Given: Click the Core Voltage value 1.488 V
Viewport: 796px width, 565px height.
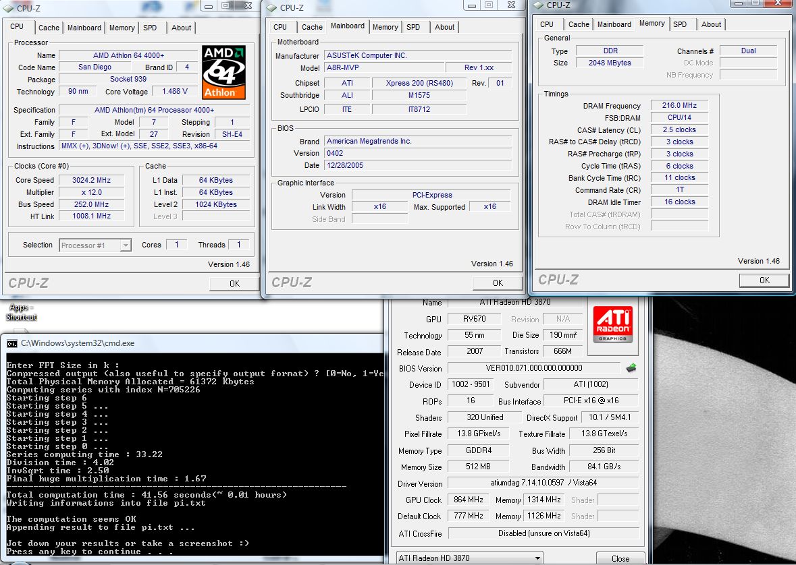Looking at the screenshot, I should point(175,91).
